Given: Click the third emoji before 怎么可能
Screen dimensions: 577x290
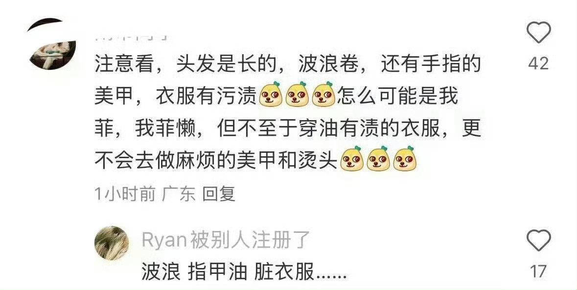Looking at the screenshot, I should pyautogui.click(x=323, y=94).
